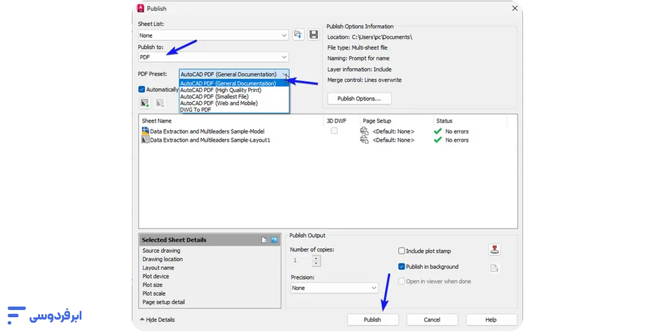Click Plot size in sheet details
Viewport: 660px width, 332px height.
(152, 285)
